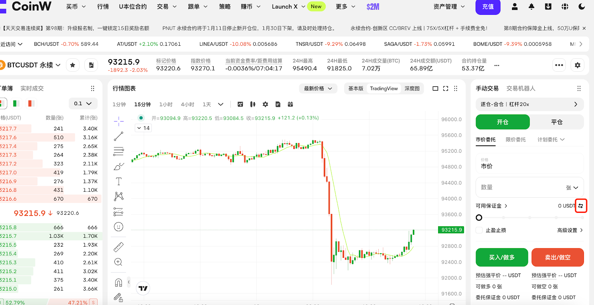Switch to the 限价委托 tab
Screen dimensions: 594x305
coord(515,140)
